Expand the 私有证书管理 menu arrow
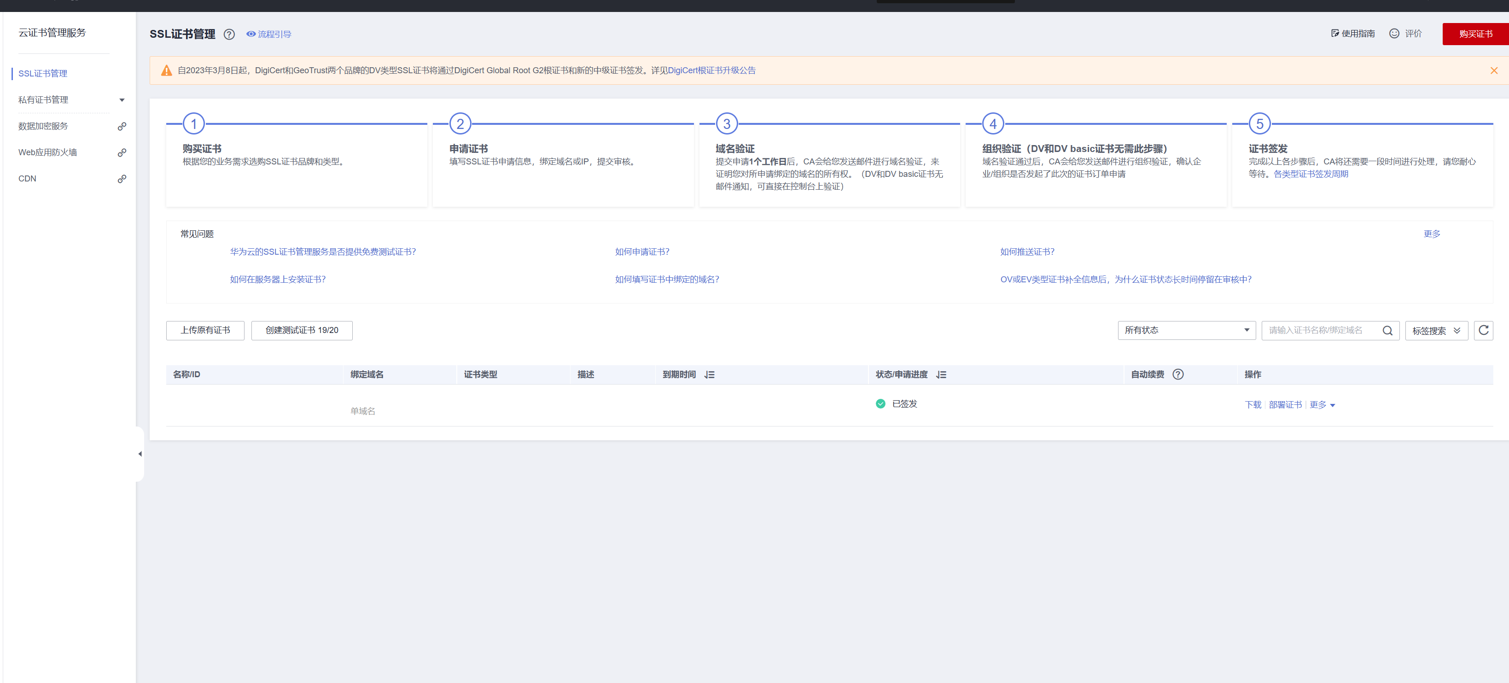 pos(122,100)
